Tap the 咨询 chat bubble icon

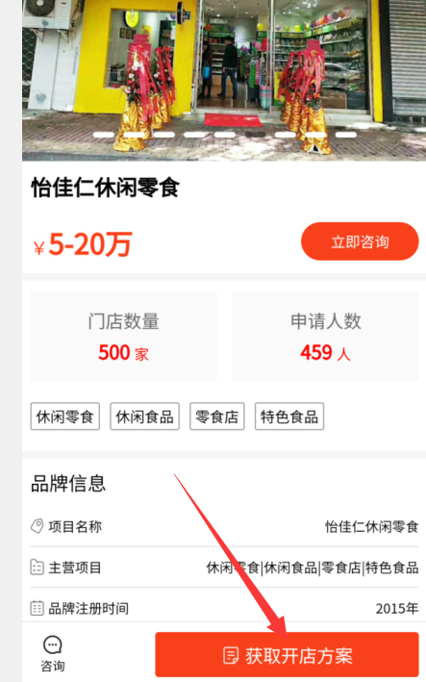click(52, 645)
